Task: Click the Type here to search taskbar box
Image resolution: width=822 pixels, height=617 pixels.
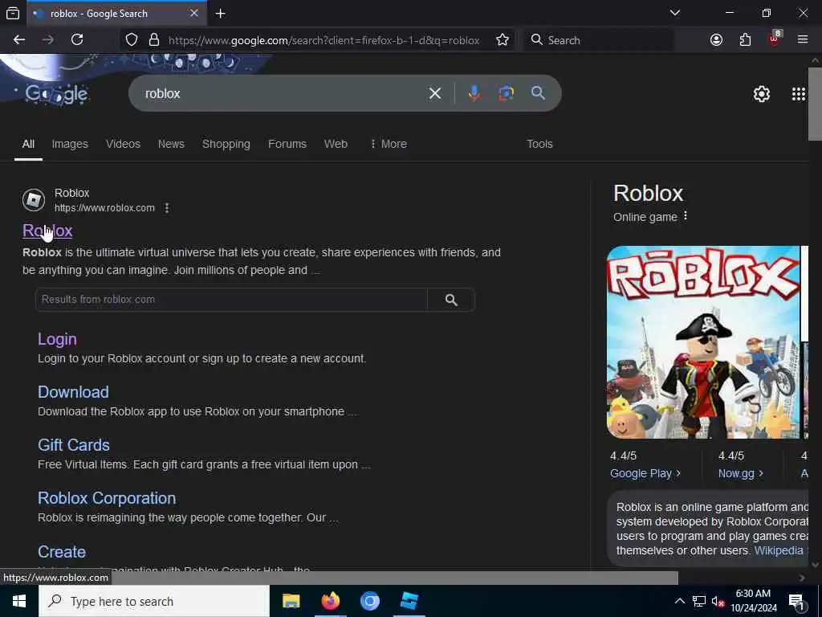Action: click(x=153, y=601)
